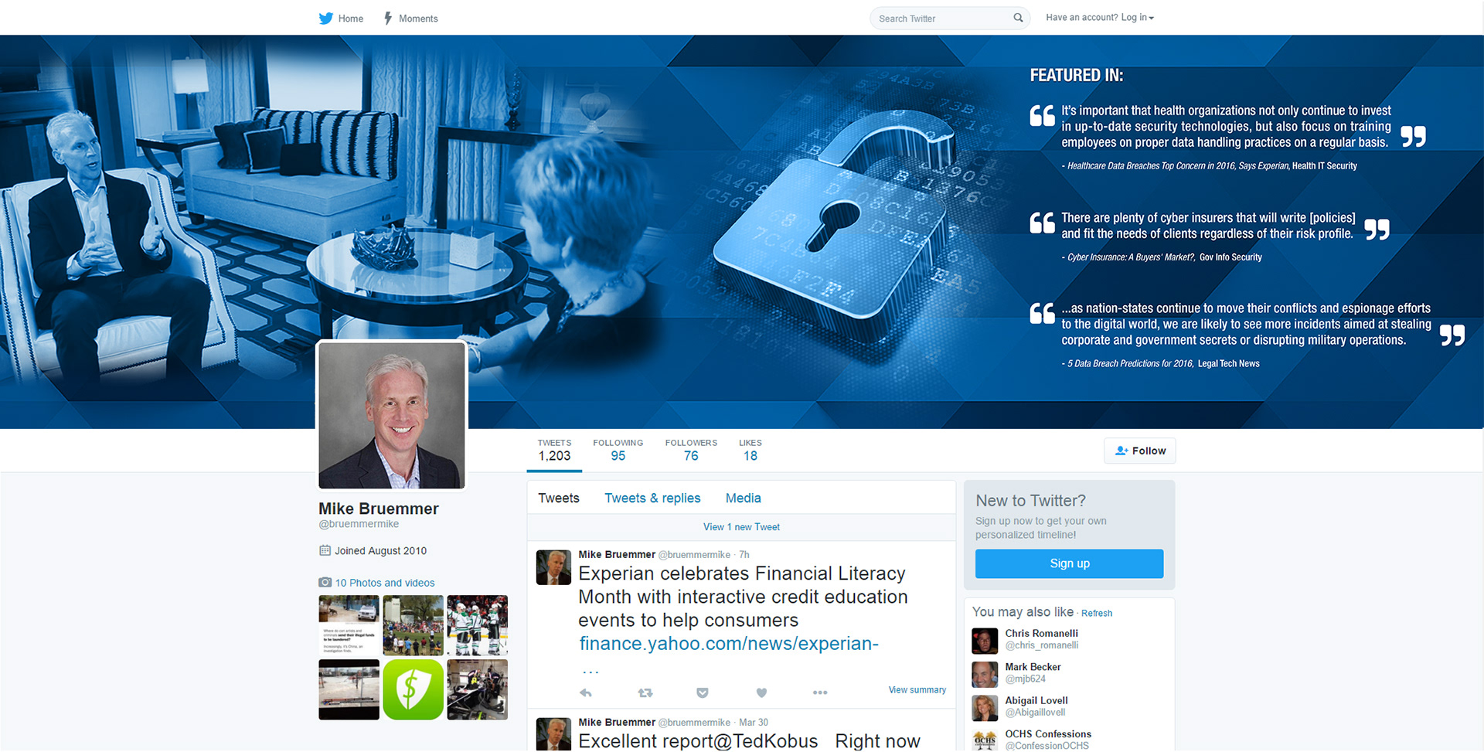Show the new tweet via View 1 new Tweet
This screenshot has width=1484, height=752.
741,527
